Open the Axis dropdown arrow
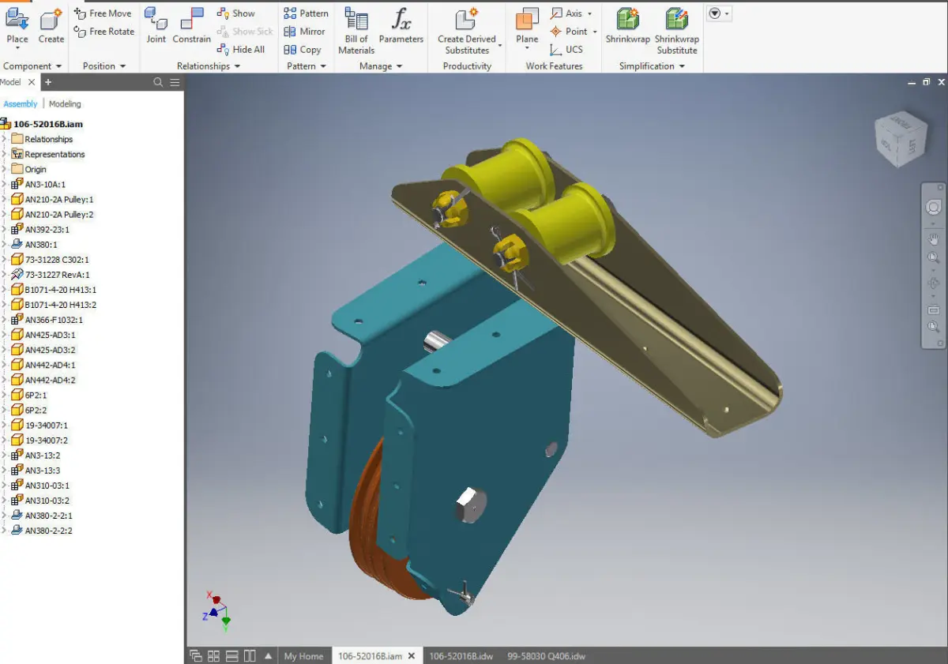 point(589,13)
